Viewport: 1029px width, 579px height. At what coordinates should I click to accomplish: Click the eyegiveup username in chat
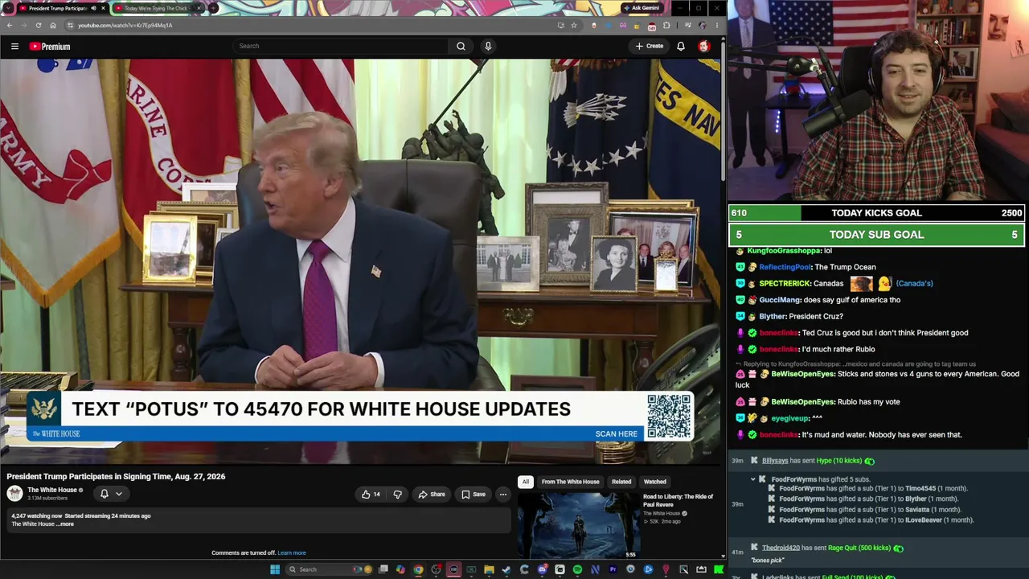tap(789, 418)
